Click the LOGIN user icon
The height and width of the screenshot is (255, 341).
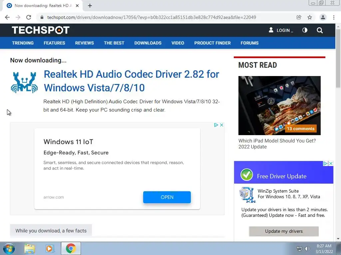pyautogui.click(x=271, y=30)
